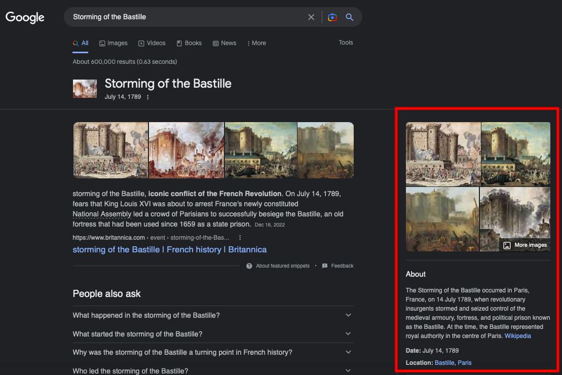Click the "About" heading in the knowledge panel
The height and width of the screenshot is (375, 562).
[x=416, y=274]
